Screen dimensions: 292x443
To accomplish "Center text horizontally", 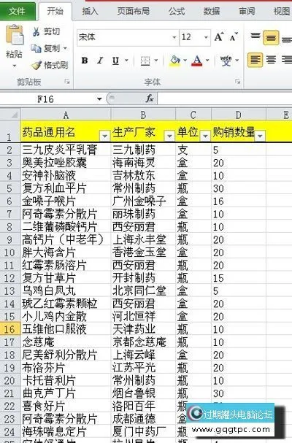I will tap(271, 60).
